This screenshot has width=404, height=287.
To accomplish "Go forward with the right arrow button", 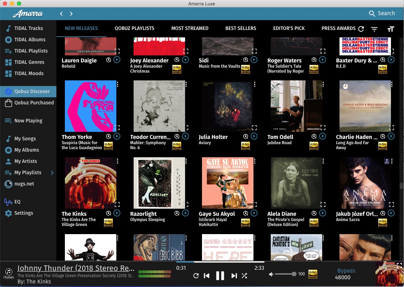I will click(x=71, y=14).
